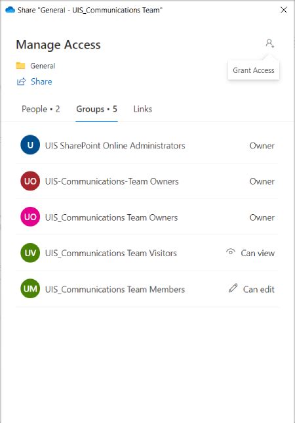
Task: Close the Share dialog window
Action: coord(283,10)
